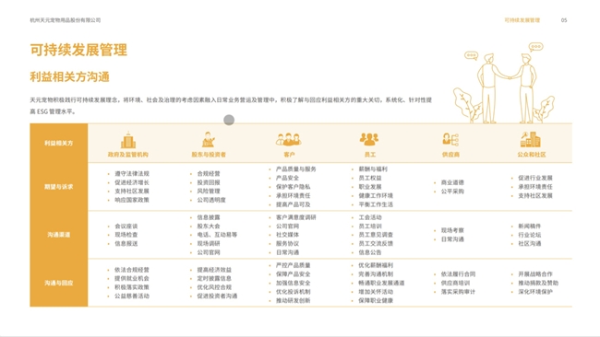The image size is (600, 337).
Task: Click the 股东与投资者 column label
Action: click(x=209, y=155)
